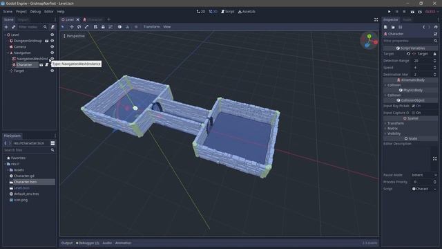
Task: Lock the selected object with the padlock icon
Action: pos(103,27)
